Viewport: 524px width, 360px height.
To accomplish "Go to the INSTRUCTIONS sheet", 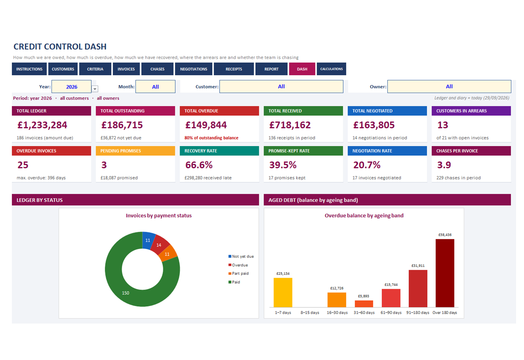I will point(29,69).
